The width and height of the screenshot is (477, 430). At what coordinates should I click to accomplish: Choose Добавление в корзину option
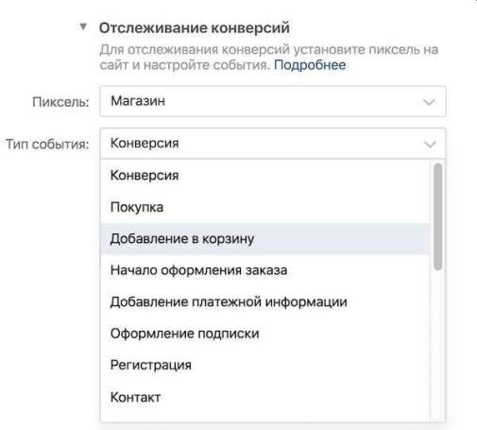tap(265, 239)
